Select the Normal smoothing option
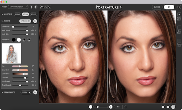This screenshot has width=182, height=110. click(x=17, y=14)
